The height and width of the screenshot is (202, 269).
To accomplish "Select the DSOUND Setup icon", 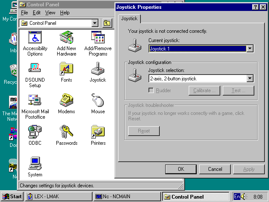I will click(35, 69).
